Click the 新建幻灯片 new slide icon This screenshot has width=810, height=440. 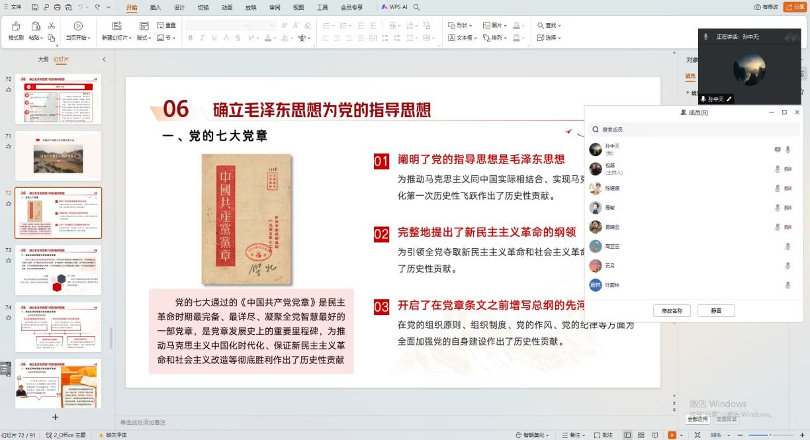116,26
